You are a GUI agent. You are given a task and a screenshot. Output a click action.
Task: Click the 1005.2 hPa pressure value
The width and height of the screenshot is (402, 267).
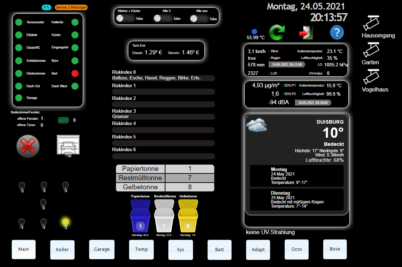click(336, 65)
